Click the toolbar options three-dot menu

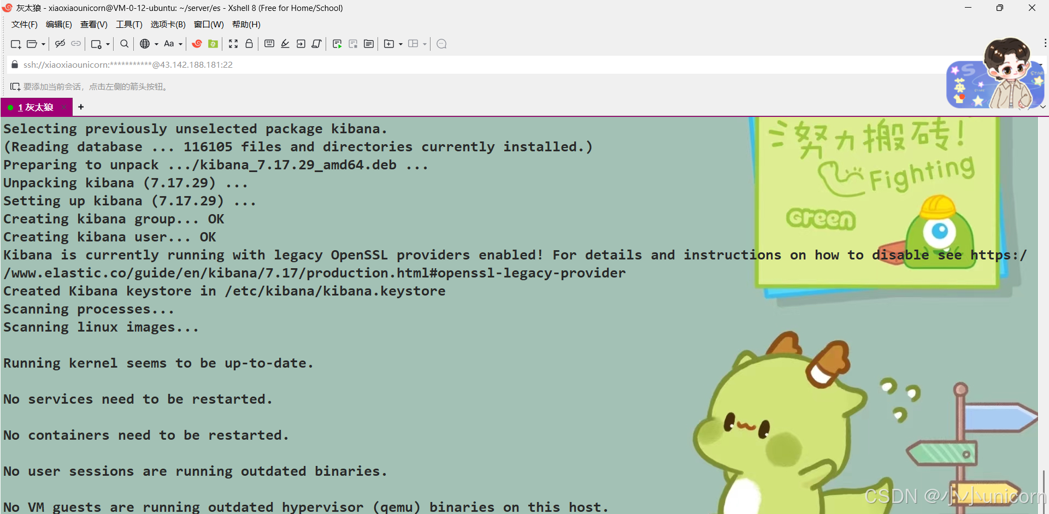point(1045,43)
